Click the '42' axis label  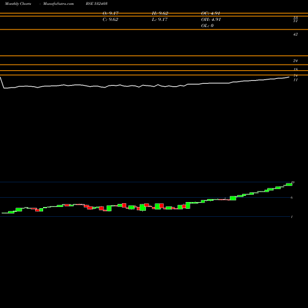point(295,34)
